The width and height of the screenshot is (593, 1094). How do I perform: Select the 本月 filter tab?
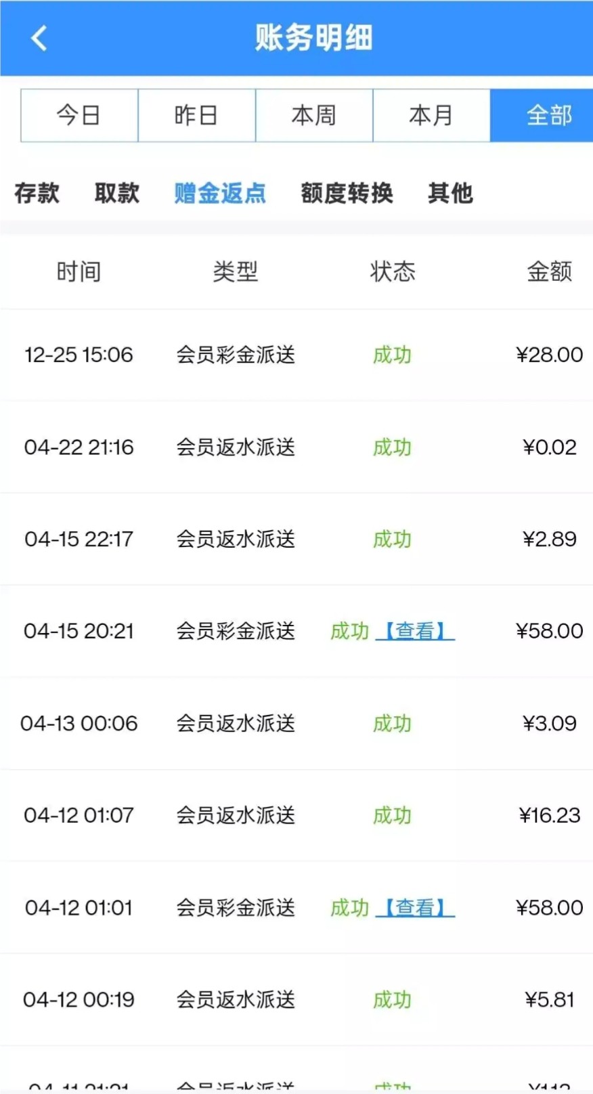pyautogui.click(x=431, y=115)
